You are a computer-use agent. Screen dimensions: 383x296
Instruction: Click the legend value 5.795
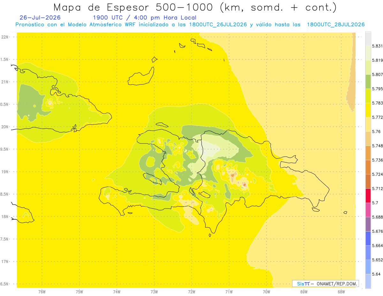point(377,89)
